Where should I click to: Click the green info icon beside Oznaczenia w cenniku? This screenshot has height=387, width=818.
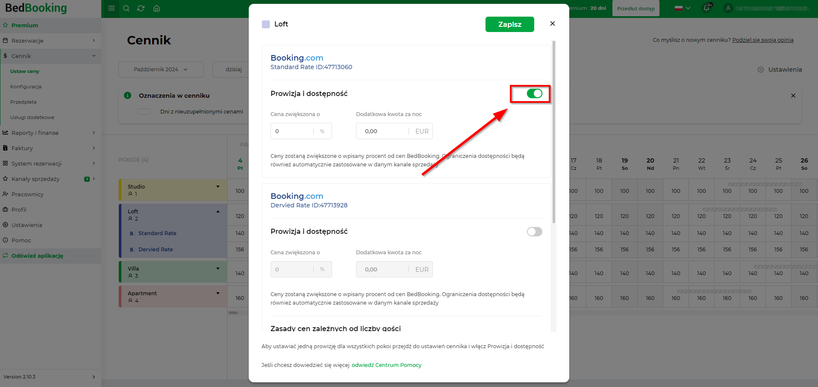click(x=127, y=95)
